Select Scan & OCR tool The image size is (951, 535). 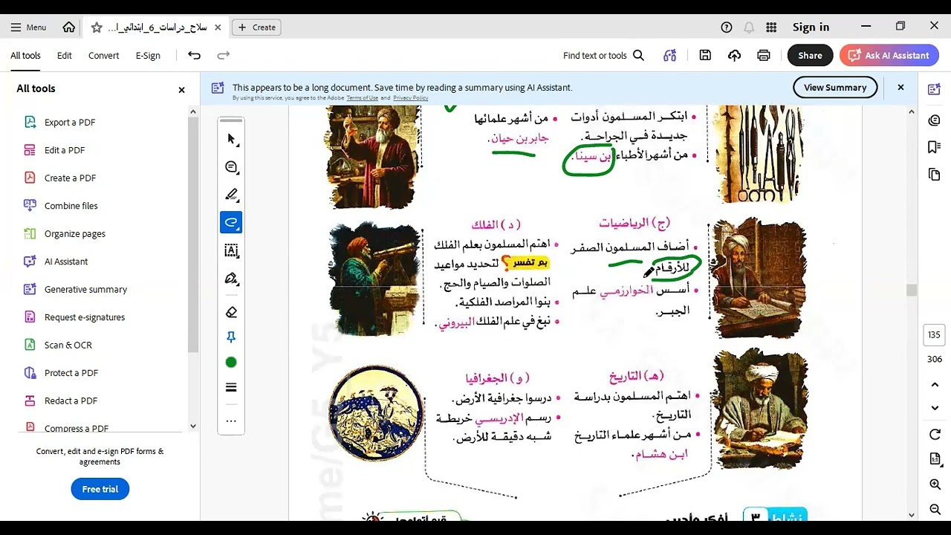pos(68,346)
